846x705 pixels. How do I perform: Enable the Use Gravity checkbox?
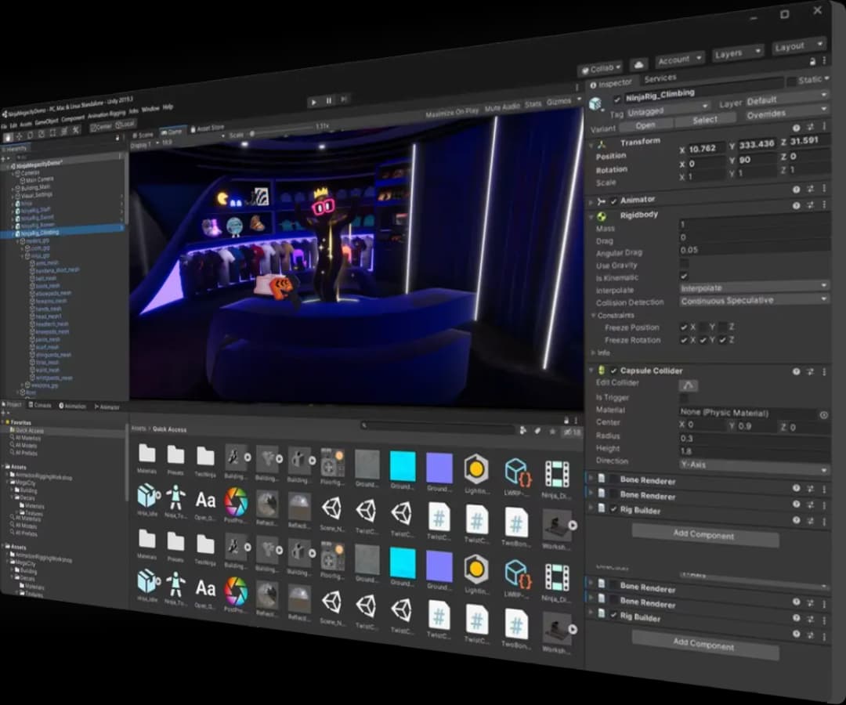click(x=684, y=265)
